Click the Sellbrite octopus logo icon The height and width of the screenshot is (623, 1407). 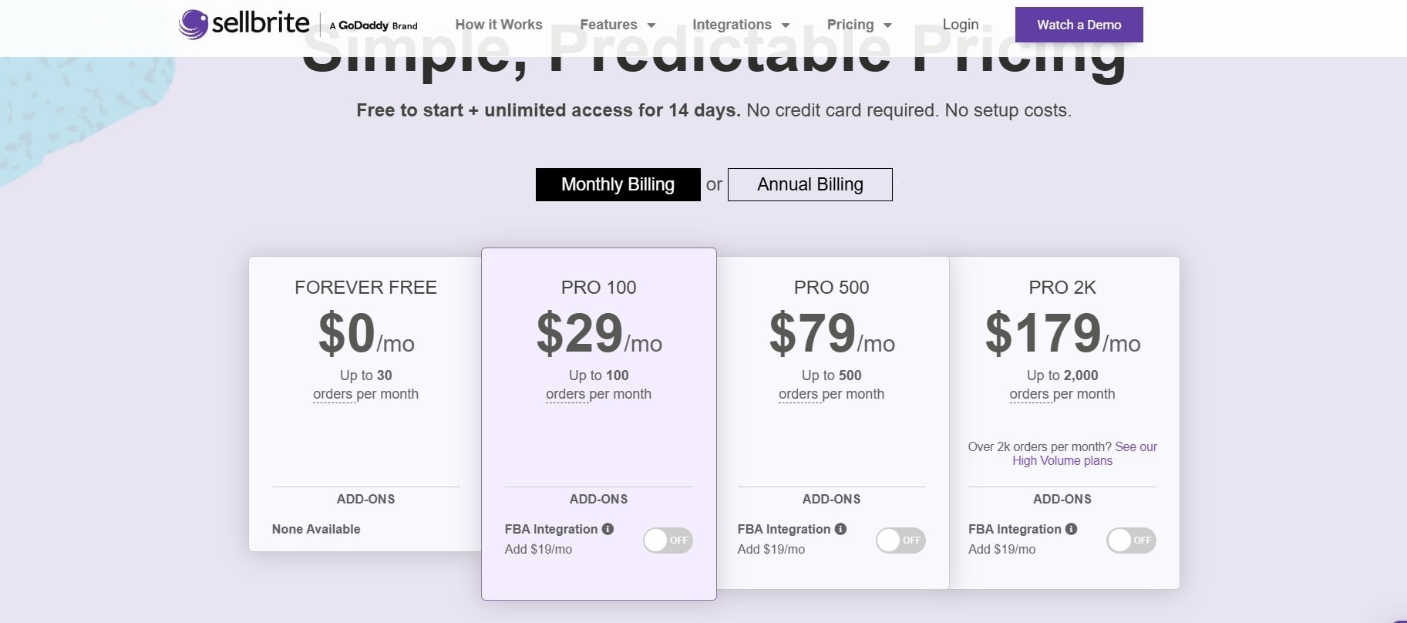194,23
